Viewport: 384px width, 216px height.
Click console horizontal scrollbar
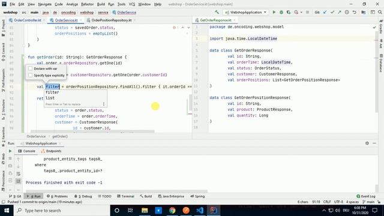click(116, 191)
